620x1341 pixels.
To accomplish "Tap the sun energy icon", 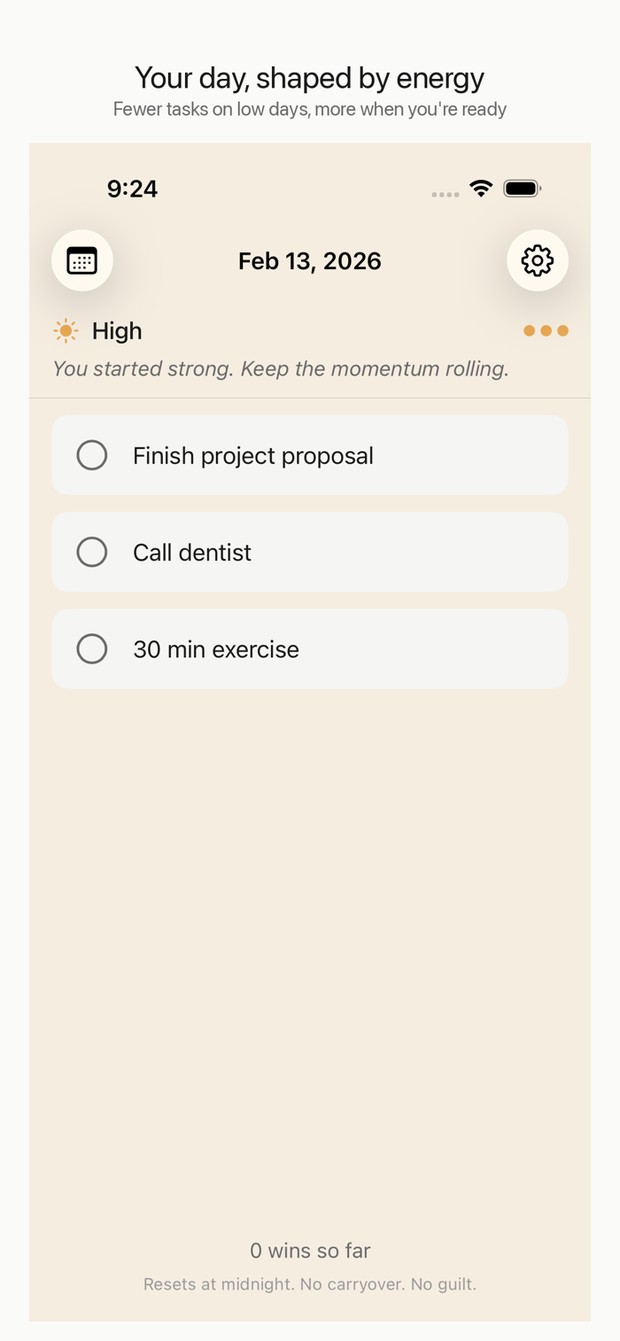I will point(66,331).
